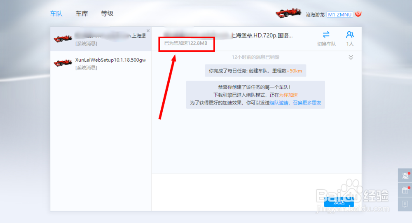Click the 恭喜你创建了该任务的第一个车队 message
The width and height of the screenshot is (412, 223).
pos(254,87)
